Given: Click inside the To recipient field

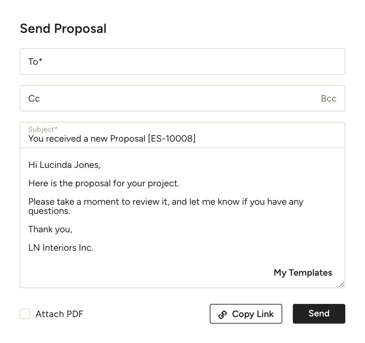Looking at the screenshot, I should (131, 61).
